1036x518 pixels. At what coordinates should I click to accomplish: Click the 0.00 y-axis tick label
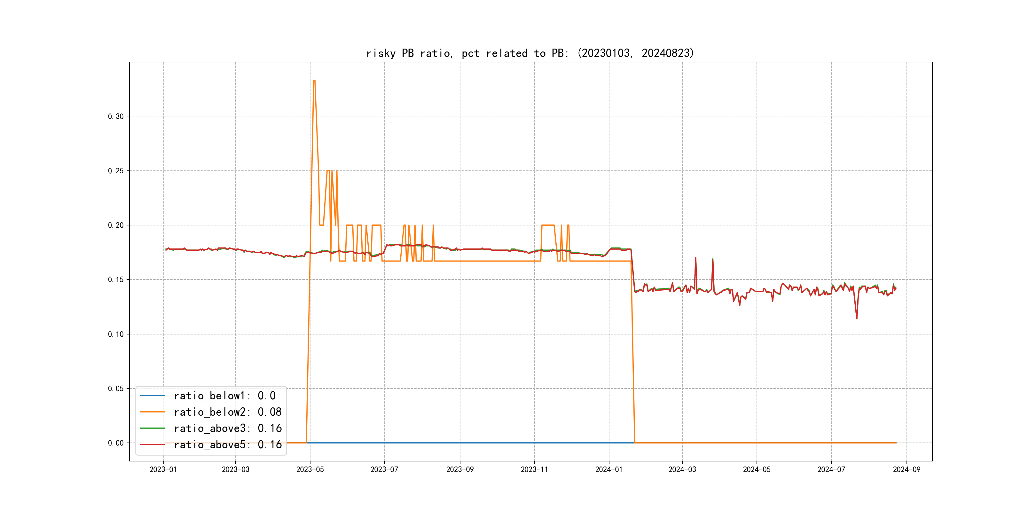[115, 443]
